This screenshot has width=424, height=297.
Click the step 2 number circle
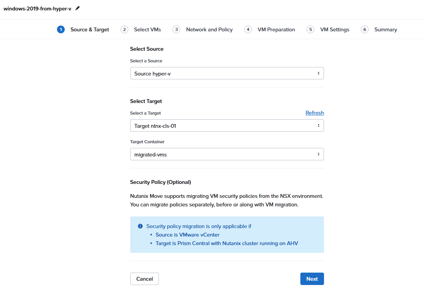click(x=124, y=29)
